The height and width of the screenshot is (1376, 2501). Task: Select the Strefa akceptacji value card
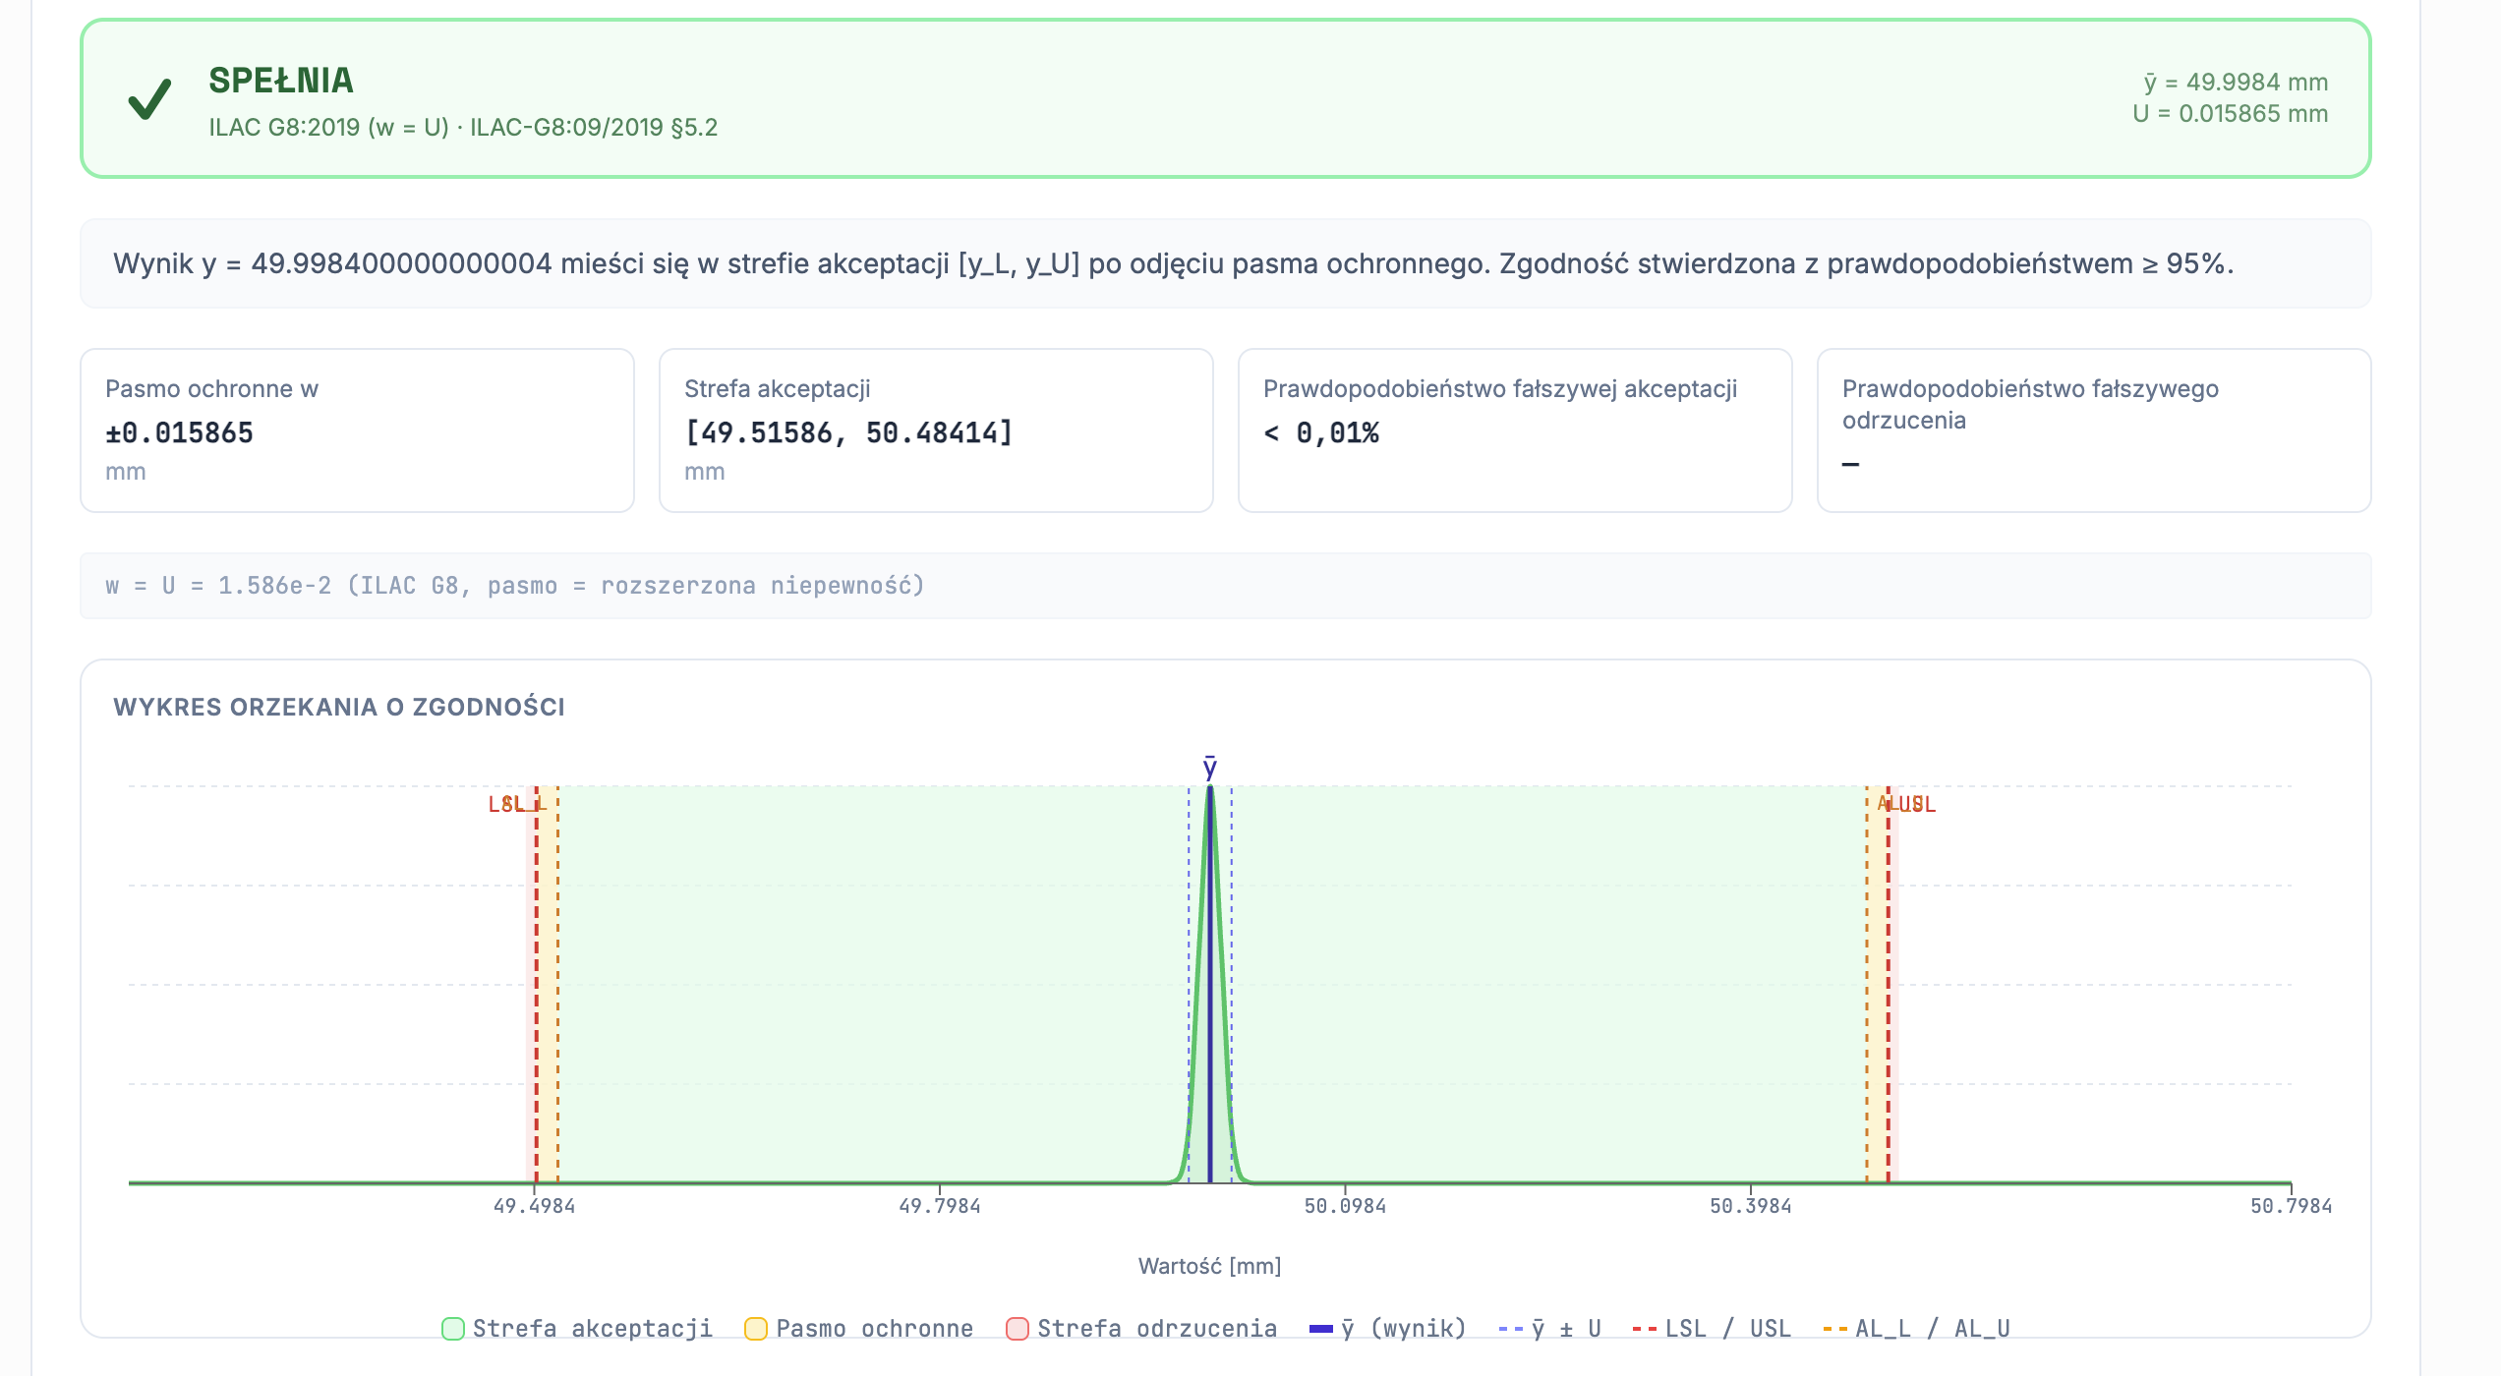point(936,430)
